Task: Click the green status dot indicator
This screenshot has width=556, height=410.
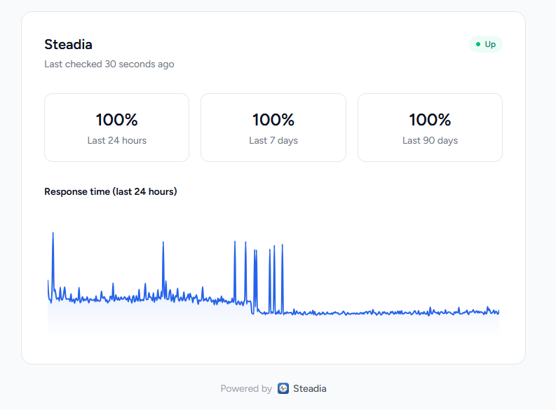Action: click(478, 44)
